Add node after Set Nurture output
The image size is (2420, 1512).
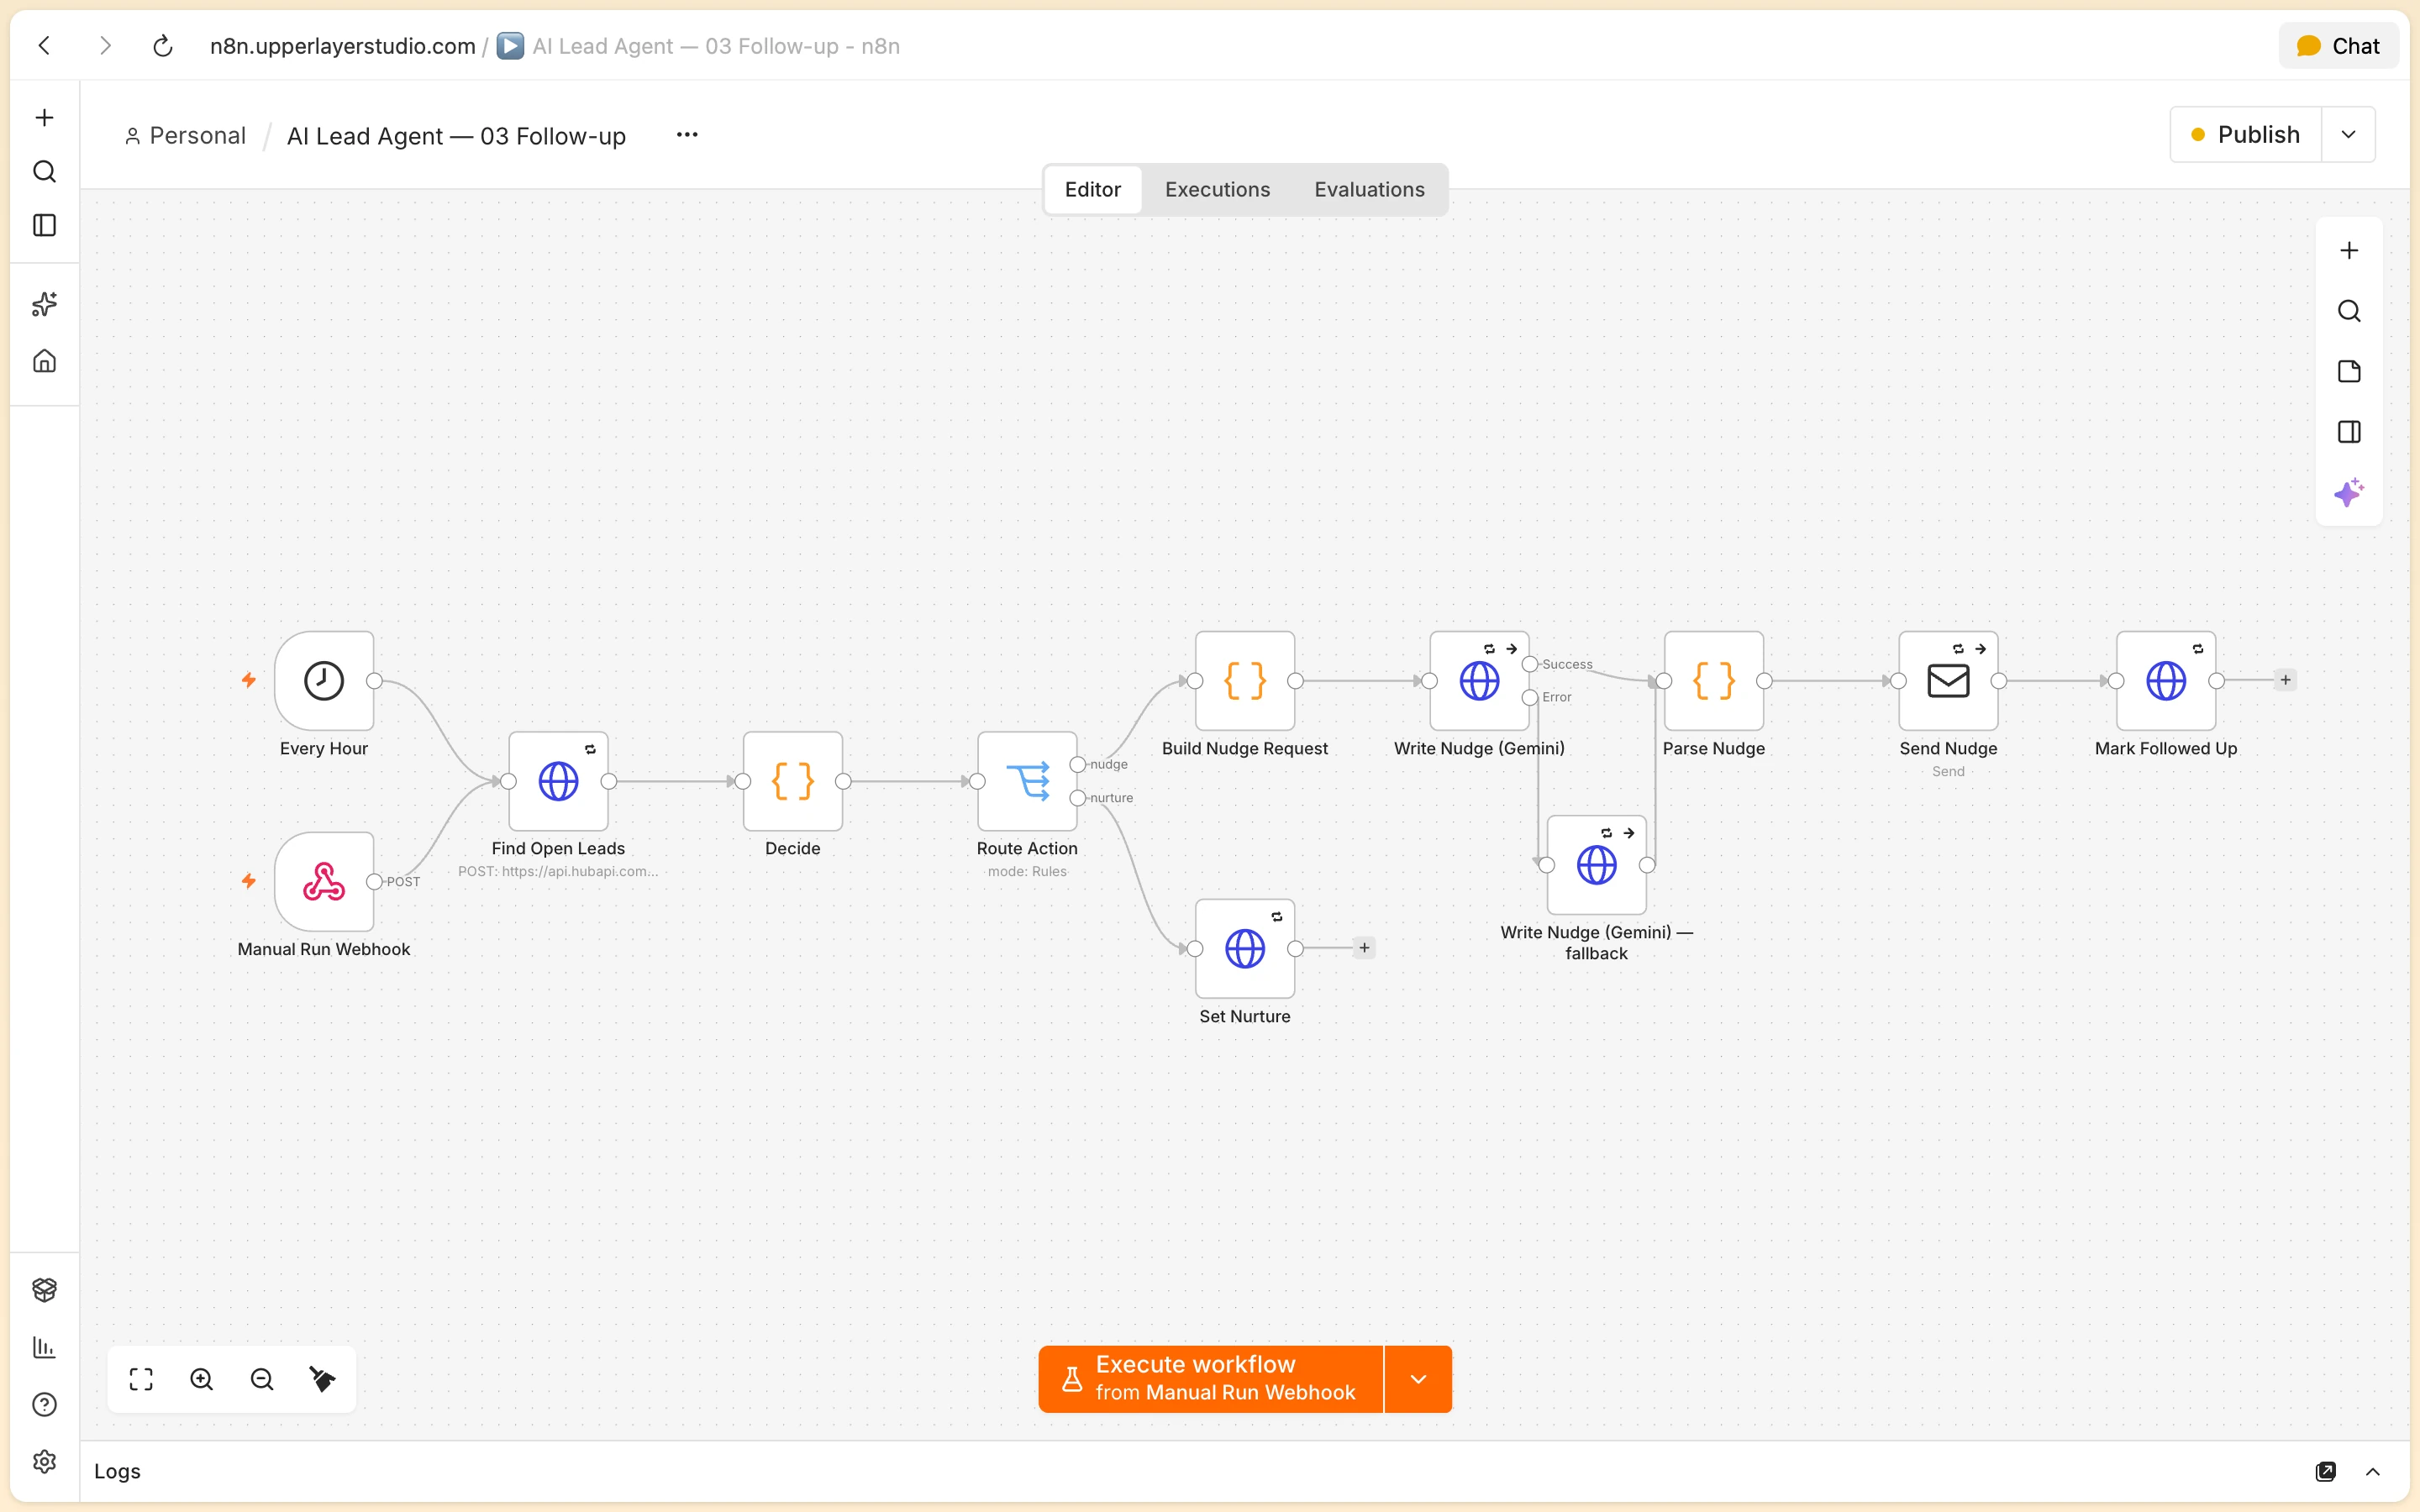(1364, 948)
